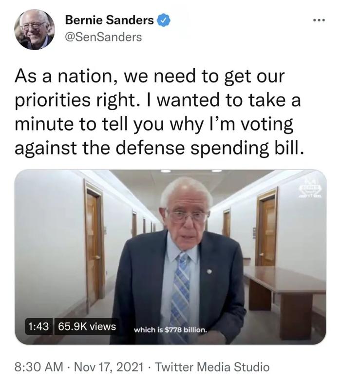Click the 65.9K views counter

(x=87, y=327)
